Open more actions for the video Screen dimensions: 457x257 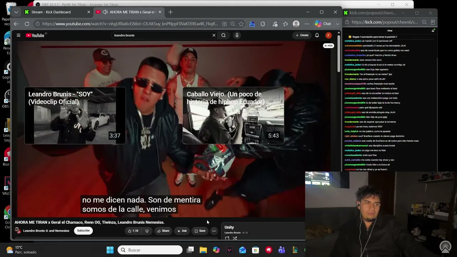tap(214, 231)
